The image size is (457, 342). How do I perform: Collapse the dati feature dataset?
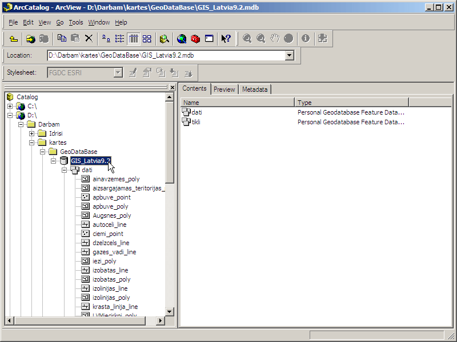(65, 170)
